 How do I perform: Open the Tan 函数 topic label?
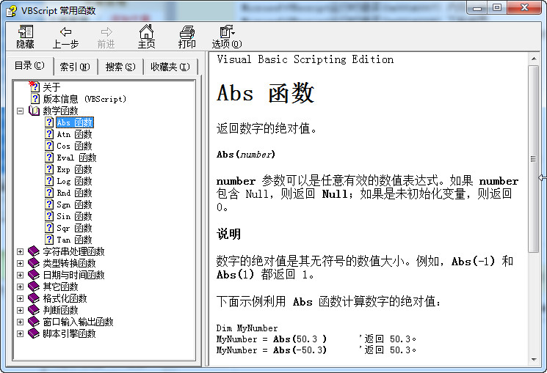74,240
